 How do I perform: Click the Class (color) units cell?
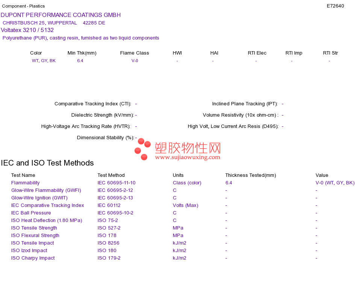tap(187, 183)
